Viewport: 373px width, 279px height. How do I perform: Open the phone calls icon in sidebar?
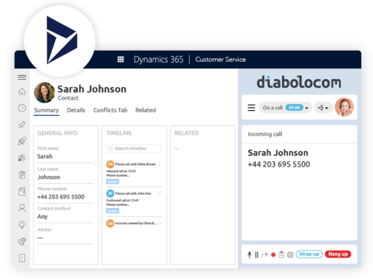(22, 242)
